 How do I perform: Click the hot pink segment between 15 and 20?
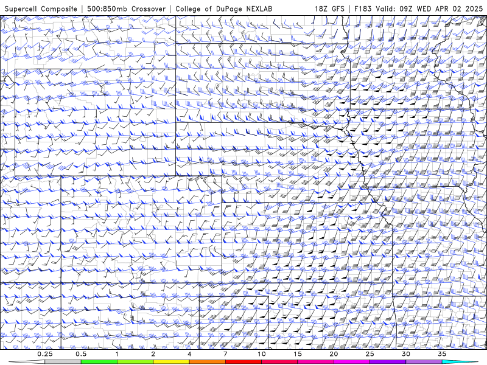pyautogui.click(x=315, y=362)
